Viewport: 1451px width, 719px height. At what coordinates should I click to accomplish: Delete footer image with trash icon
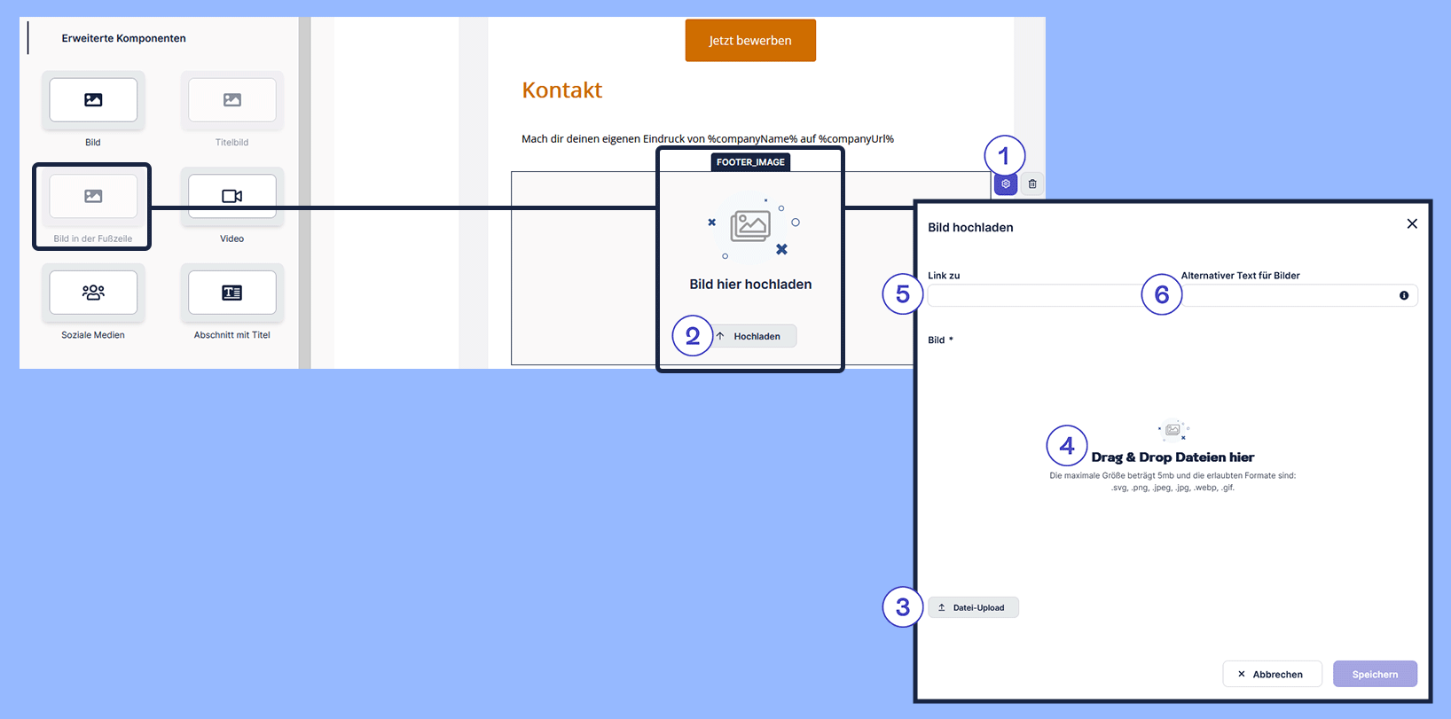1032,184
